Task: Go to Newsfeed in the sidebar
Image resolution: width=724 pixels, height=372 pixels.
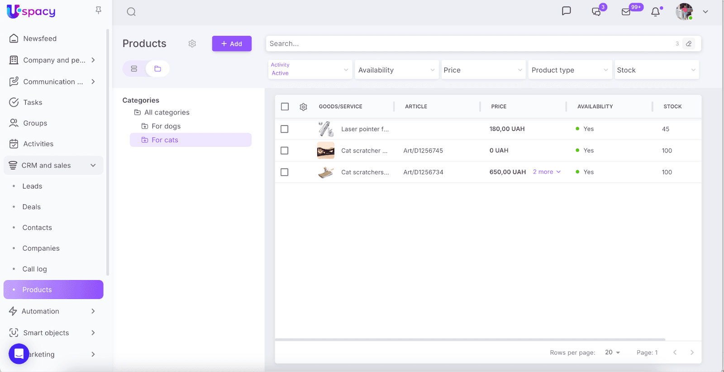Action: 40,39
